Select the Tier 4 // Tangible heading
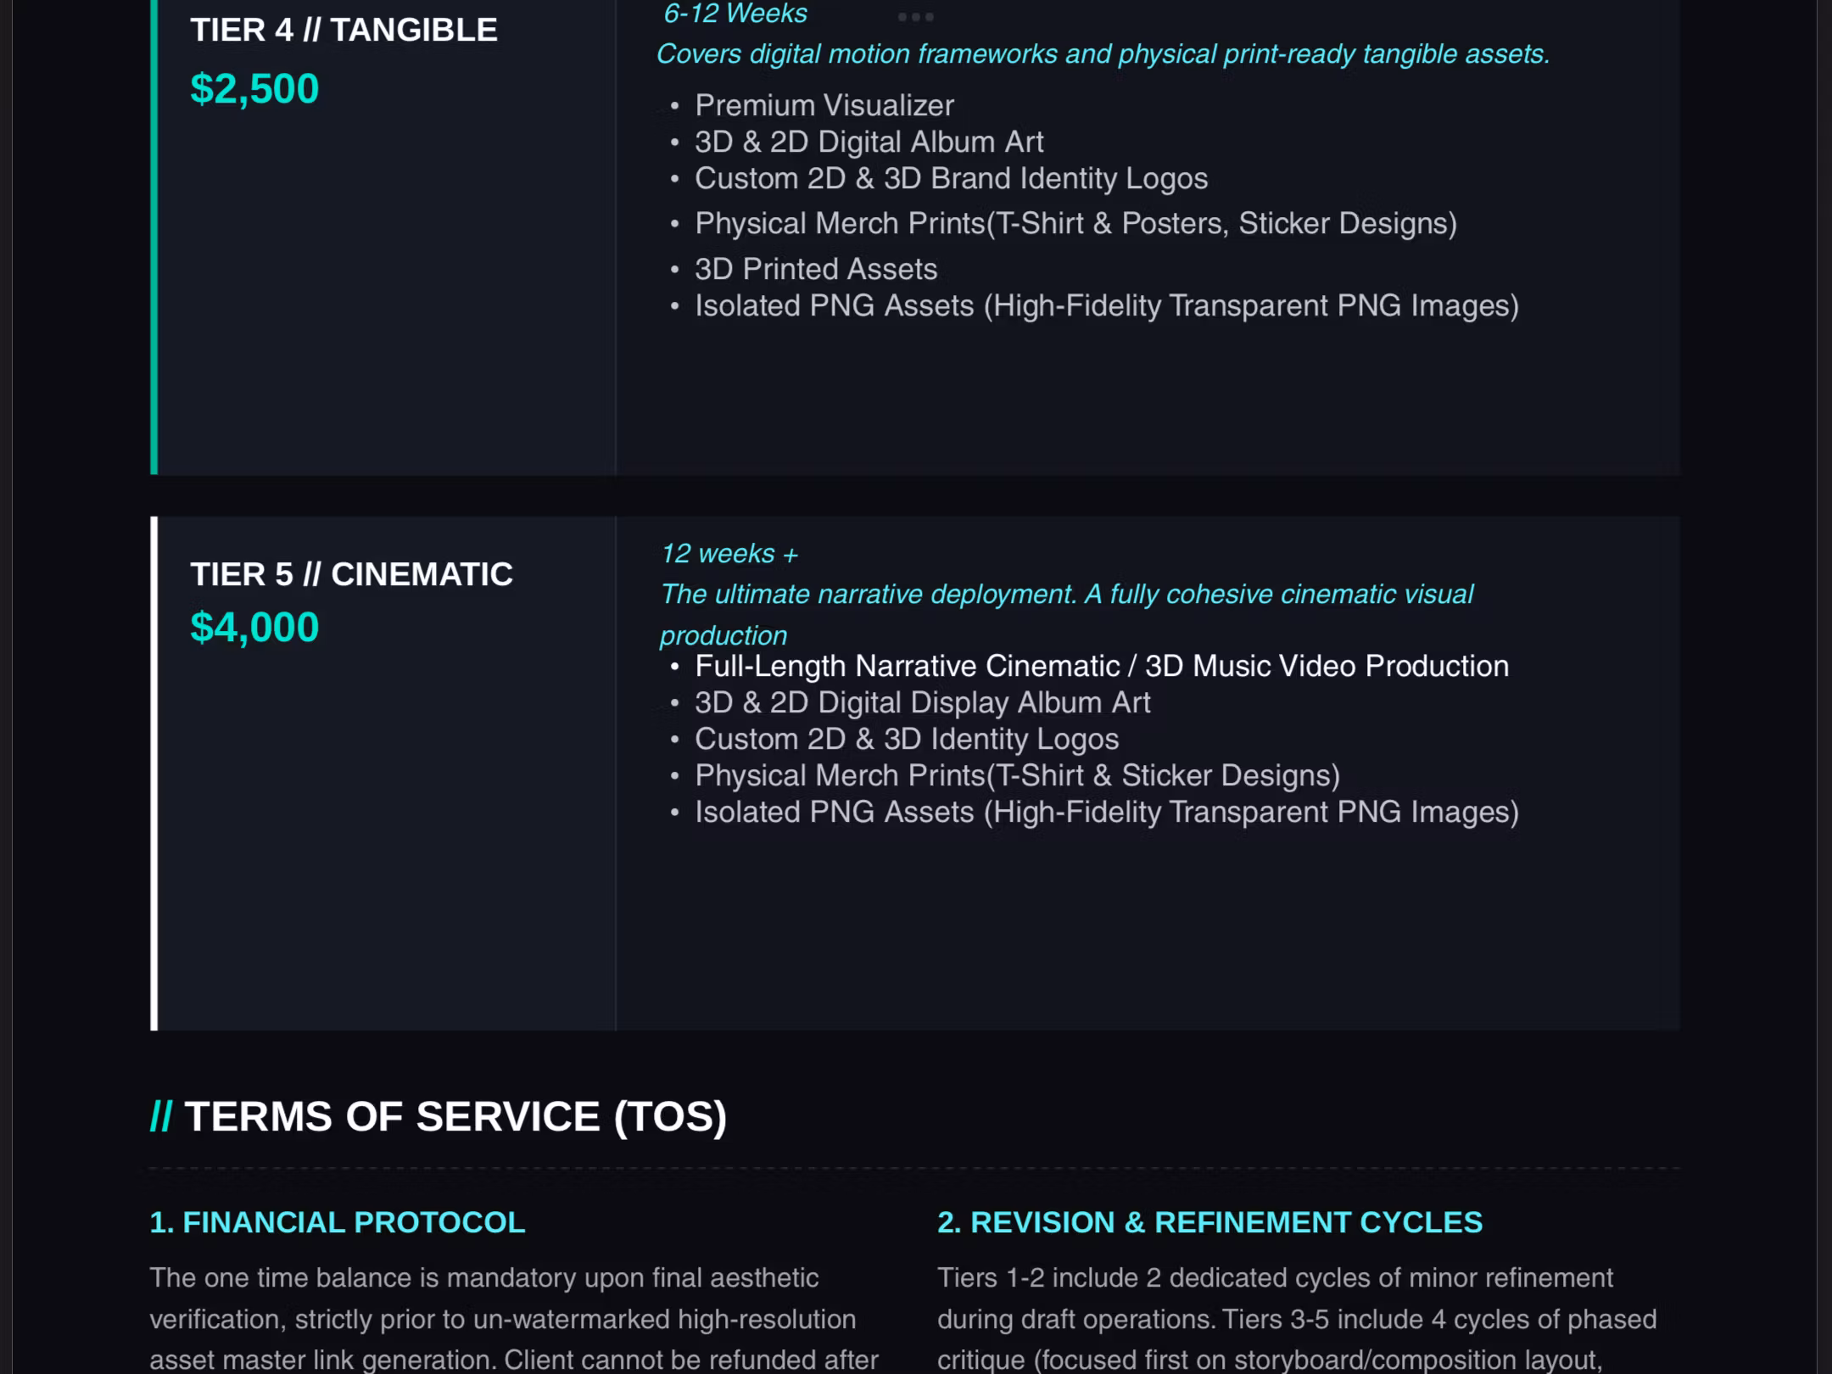This screenshot has width=1832, height=1374. click(x=343, y=31)
